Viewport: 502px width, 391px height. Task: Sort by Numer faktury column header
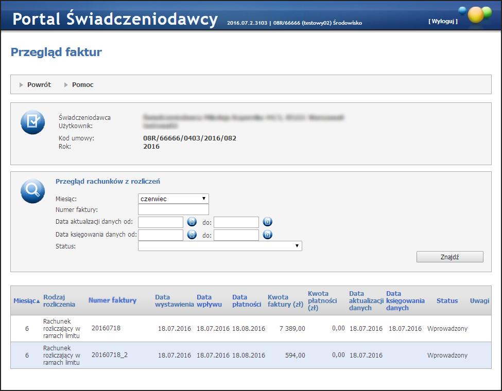pyautogui.click(x=112, y=300)
